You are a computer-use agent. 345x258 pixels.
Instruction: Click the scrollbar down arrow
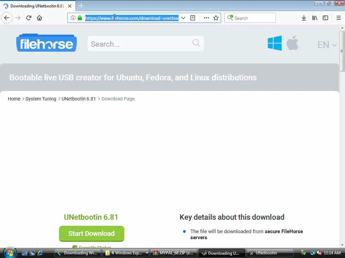[342, 245]
